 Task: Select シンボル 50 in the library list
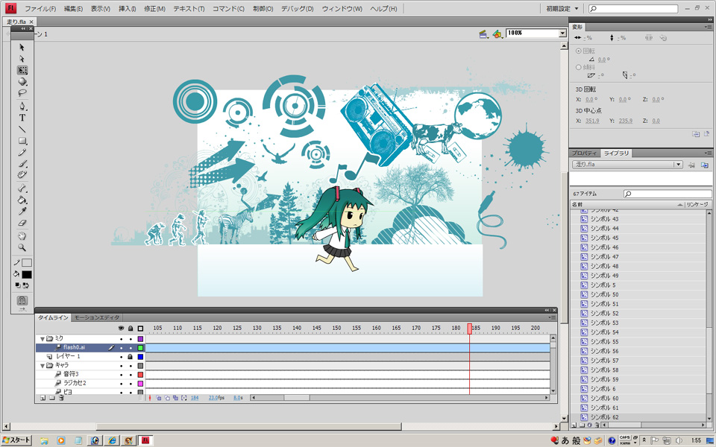[604, 294]
